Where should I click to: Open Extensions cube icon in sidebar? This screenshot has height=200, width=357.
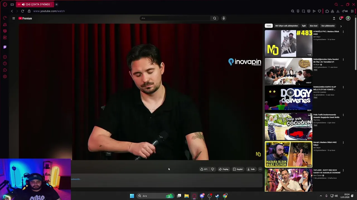coord(5,70)
